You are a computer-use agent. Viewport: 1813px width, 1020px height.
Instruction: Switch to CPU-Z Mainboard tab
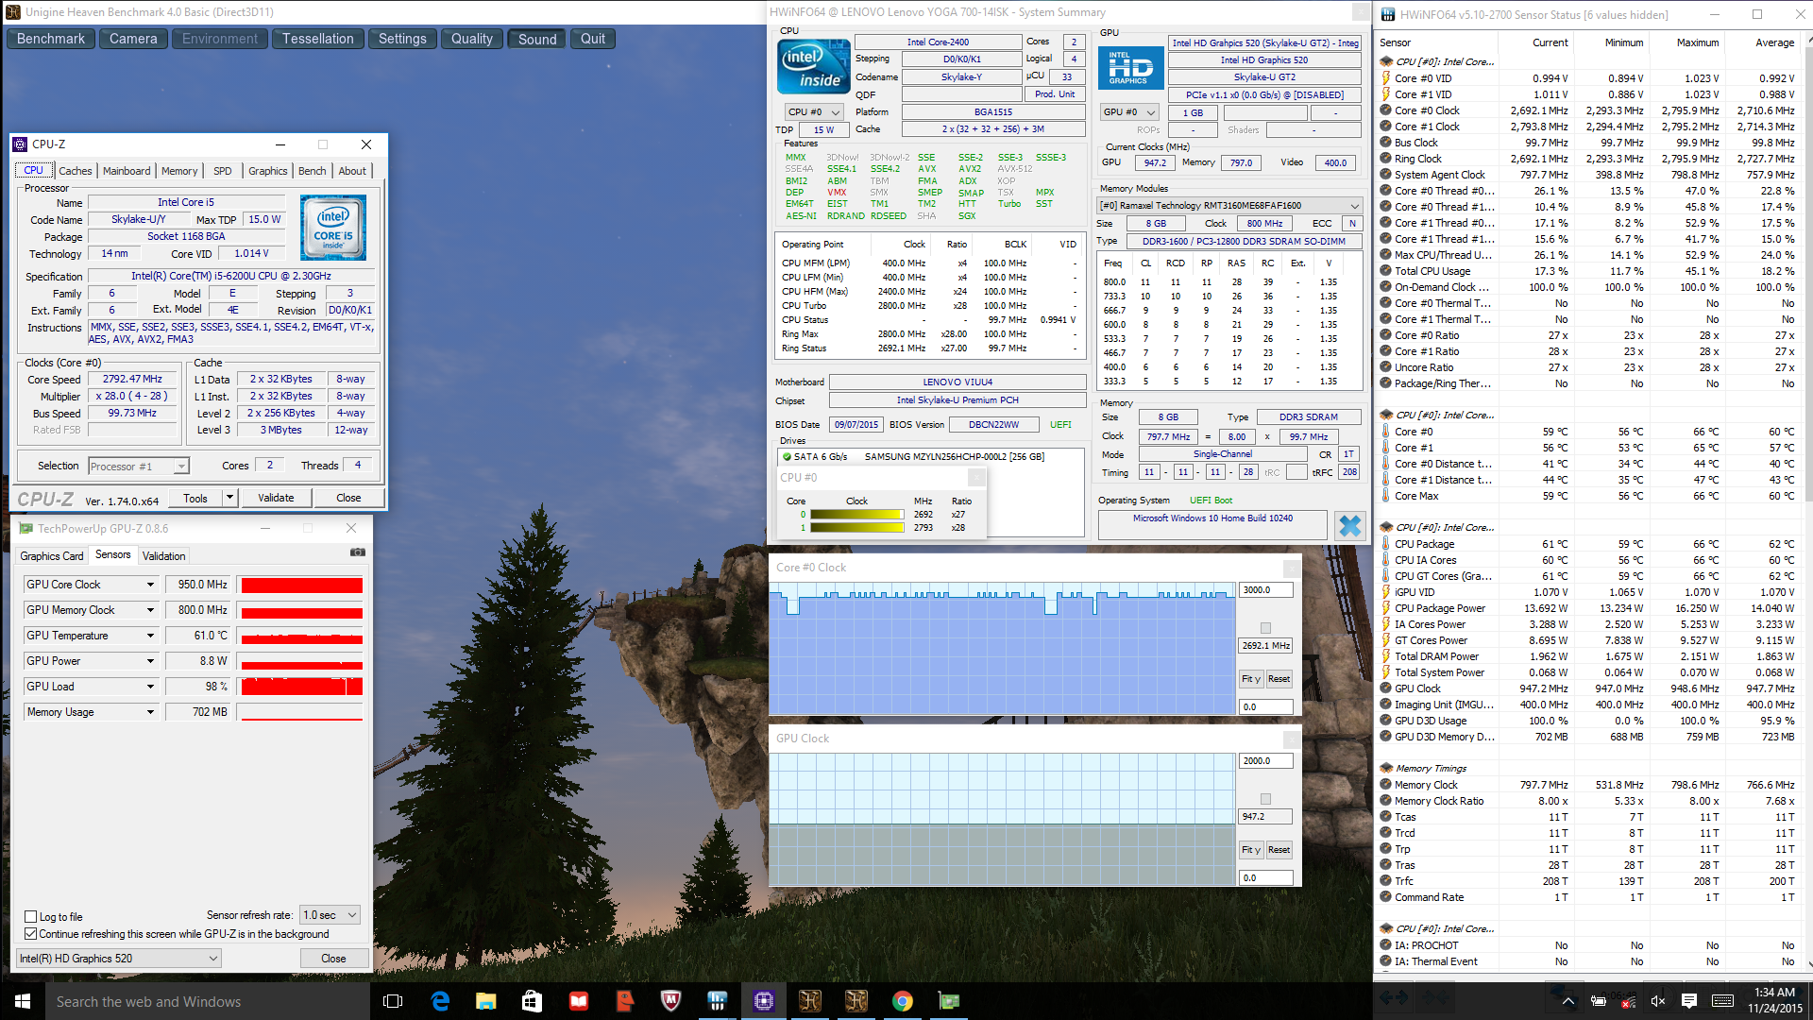click(127, 171)
